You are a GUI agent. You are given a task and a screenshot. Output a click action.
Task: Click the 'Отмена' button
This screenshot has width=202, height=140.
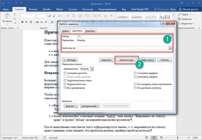tap(165, 60)
